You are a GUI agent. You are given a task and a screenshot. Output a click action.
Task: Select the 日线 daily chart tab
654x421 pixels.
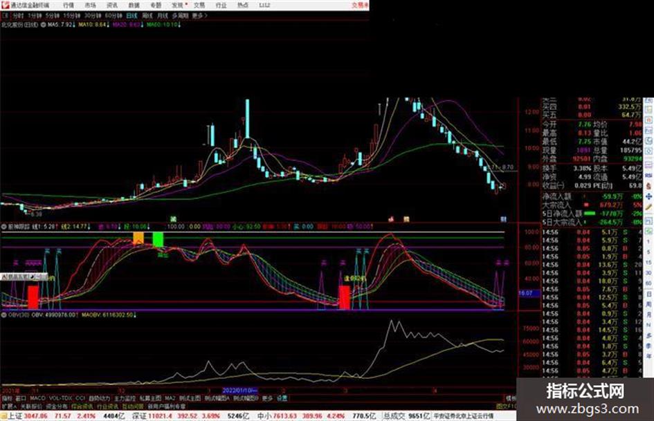131,15
